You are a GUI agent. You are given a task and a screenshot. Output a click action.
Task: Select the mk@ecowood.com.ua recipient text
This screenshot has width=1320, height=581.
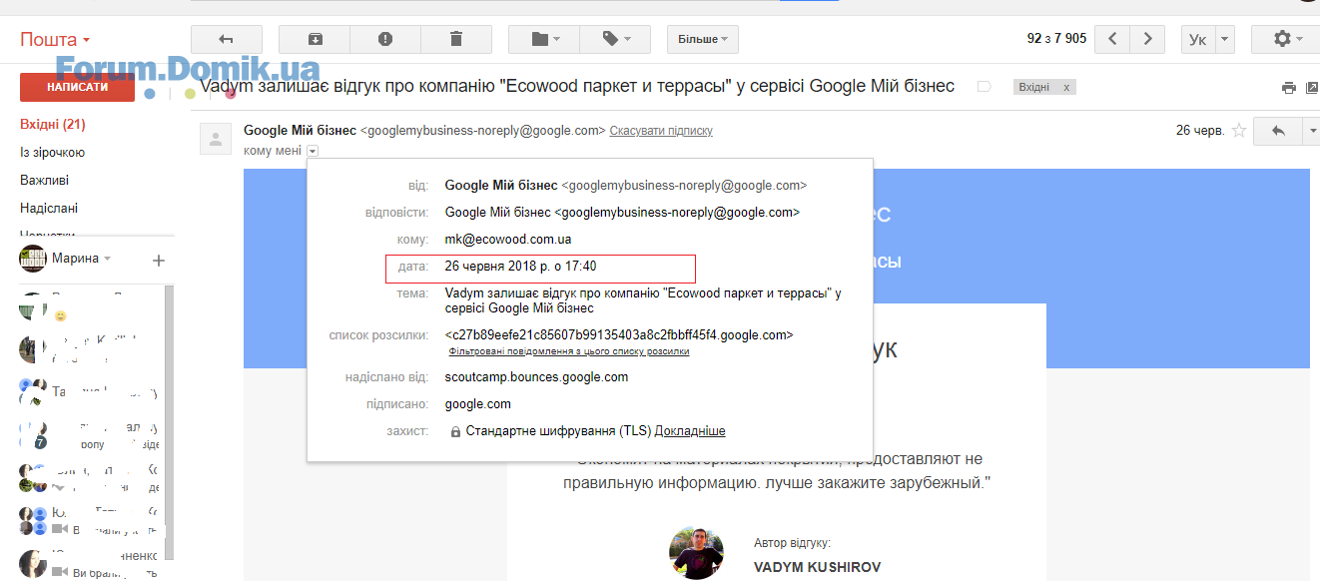pyautogui.click(x=508, y=240)
